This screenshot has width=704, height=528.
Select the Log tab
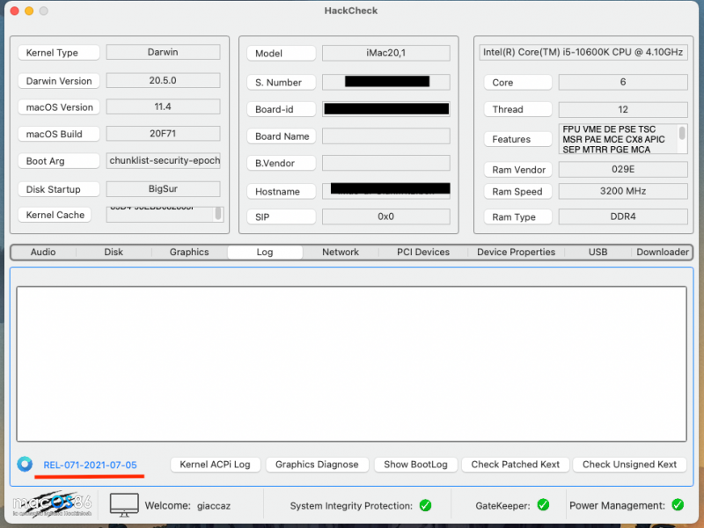click(x=265, y=252)
